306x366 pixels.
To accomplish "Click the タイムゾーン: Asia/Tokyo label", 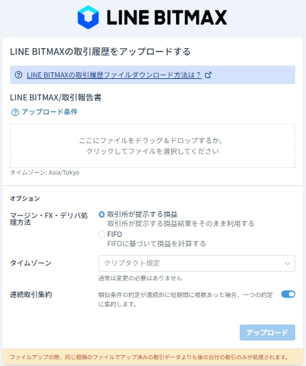I will tap(45, 173).
